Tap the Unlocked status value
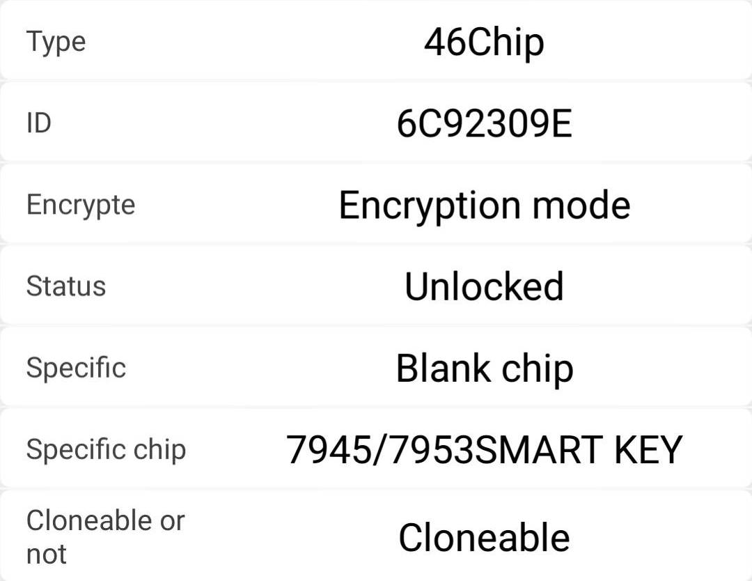This screenshot has height=581, width=752. (484, 286)
